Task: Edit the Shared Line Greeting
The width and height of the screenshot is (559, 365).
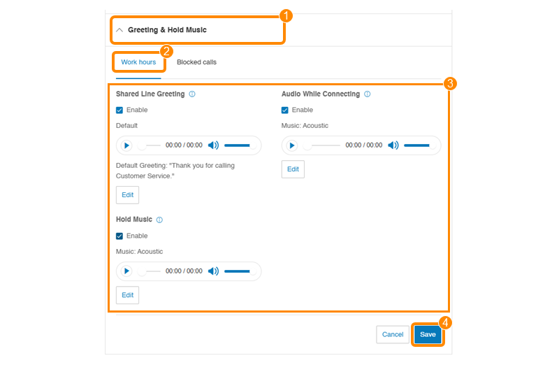Action: tap(127, 194)
